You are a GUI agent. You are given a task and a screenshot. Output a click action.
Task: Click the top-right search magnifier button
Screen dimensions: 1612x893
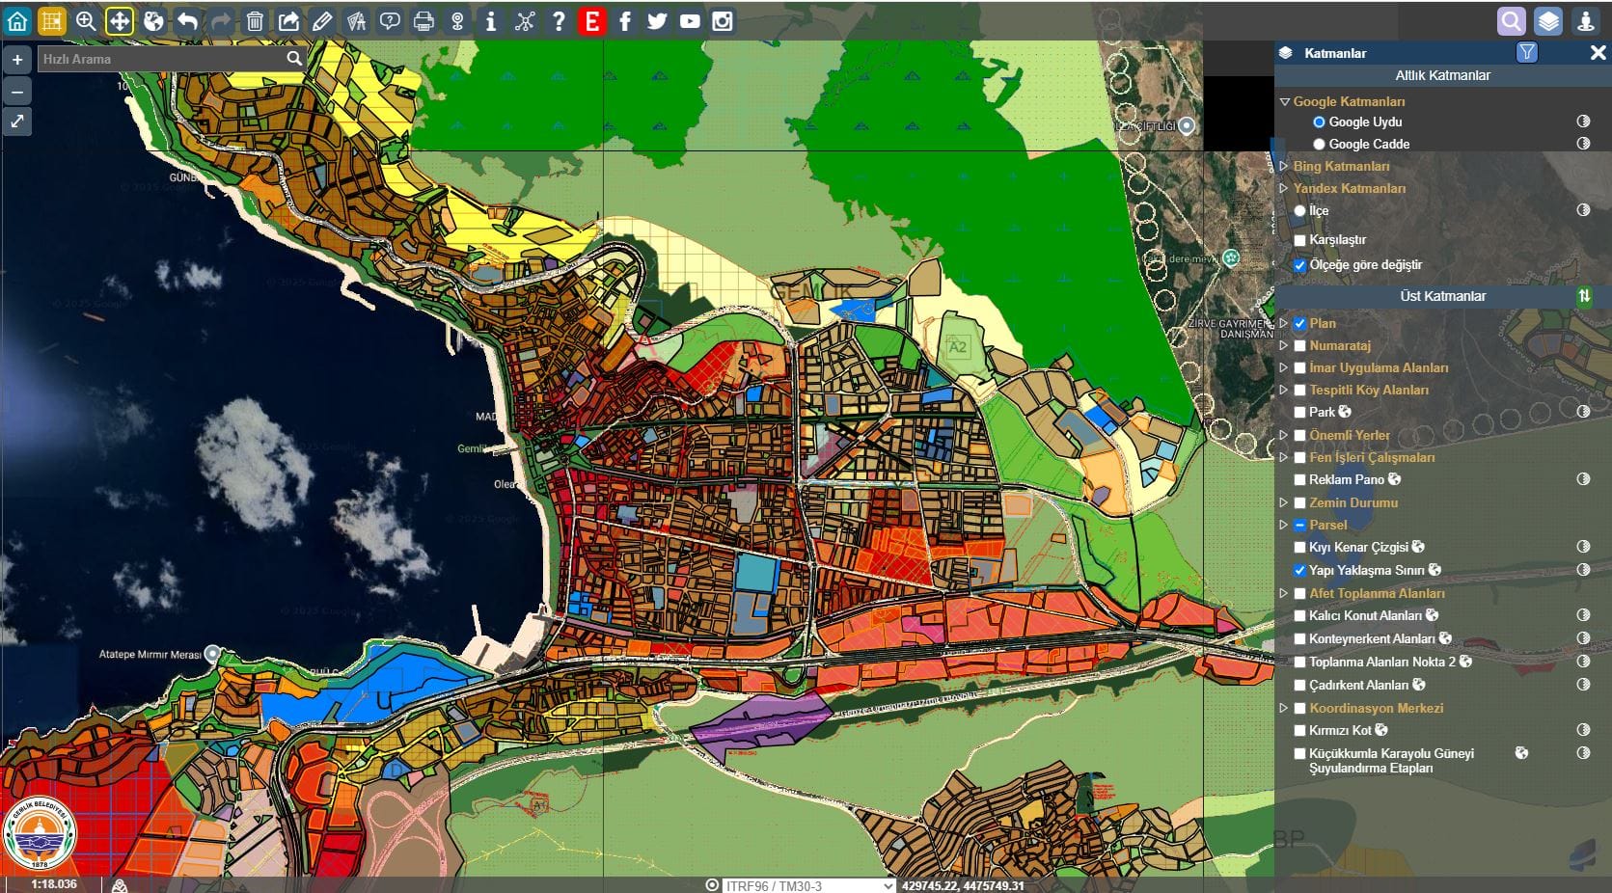click(x=1512, y=21)
